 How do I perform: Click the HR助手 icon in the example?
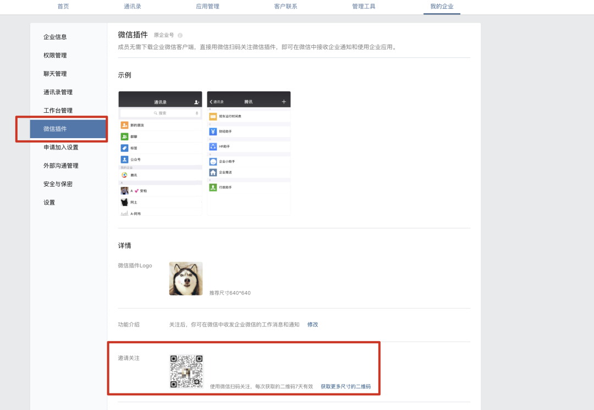(x=213, y=146)
